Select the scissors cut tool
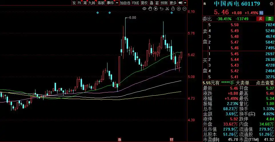The image size is (275, 142). coord(167,9)
